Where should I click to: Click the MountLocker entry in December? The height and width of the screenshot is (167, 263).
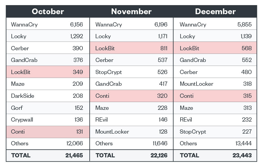click(x=196, y=84)
